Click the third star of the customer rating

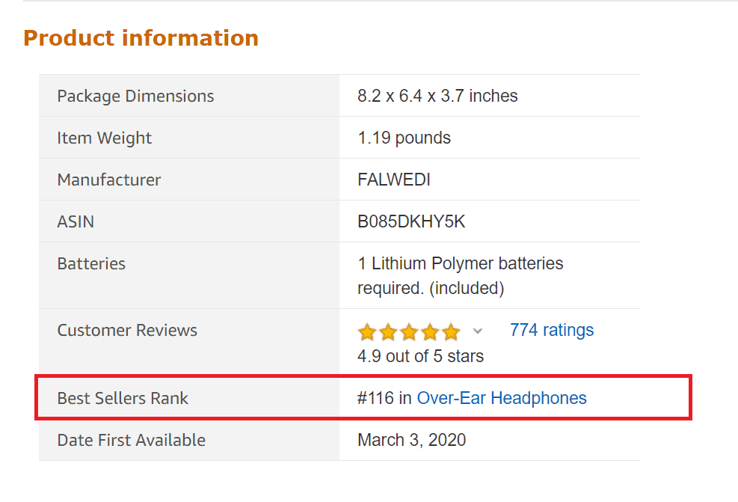[409, 331]
